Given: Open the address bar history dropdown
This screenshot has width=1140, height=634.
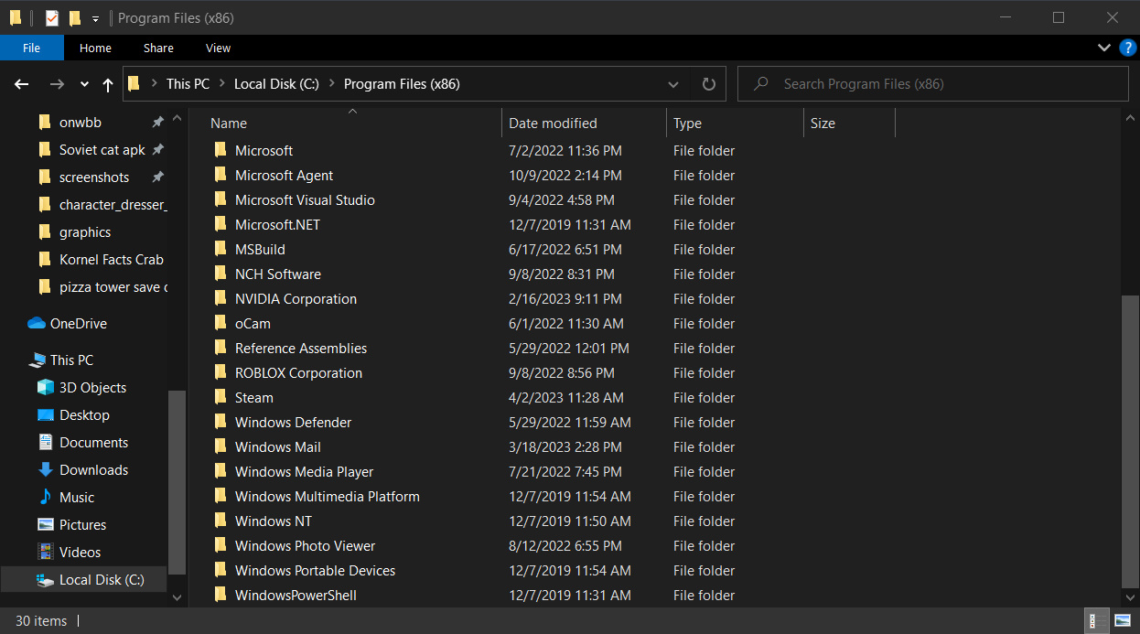Looking at the screenshot, I should click(673, 84).
